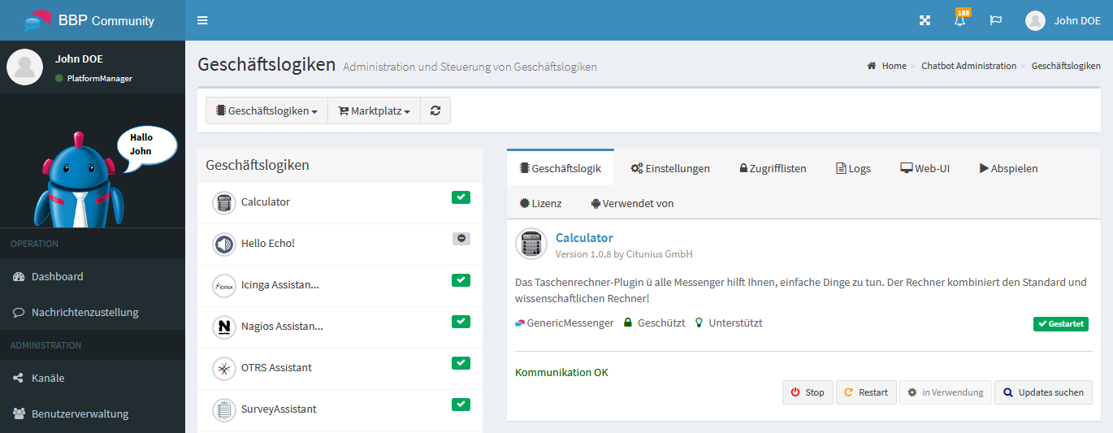Viewport: 1113px width, 433px height.
Task: Open the Geschäftslogiken dropdown menu
Action: [266, 110]
